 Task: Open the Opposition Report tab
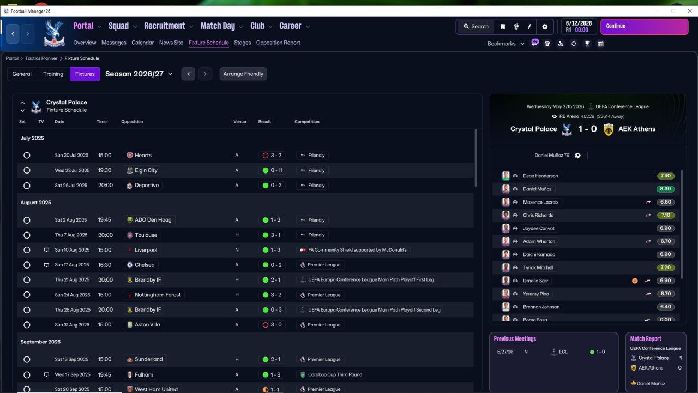tap(278, 43)
